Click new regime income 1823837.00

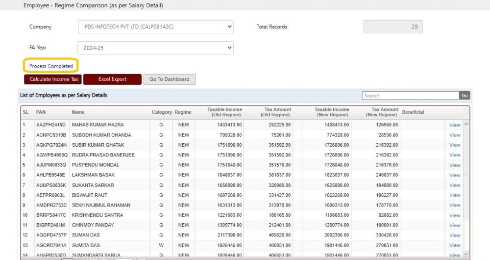click(337, 175)
